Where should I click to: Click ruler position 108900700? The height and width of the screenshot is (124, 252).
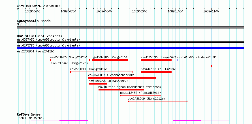(69, 11)
